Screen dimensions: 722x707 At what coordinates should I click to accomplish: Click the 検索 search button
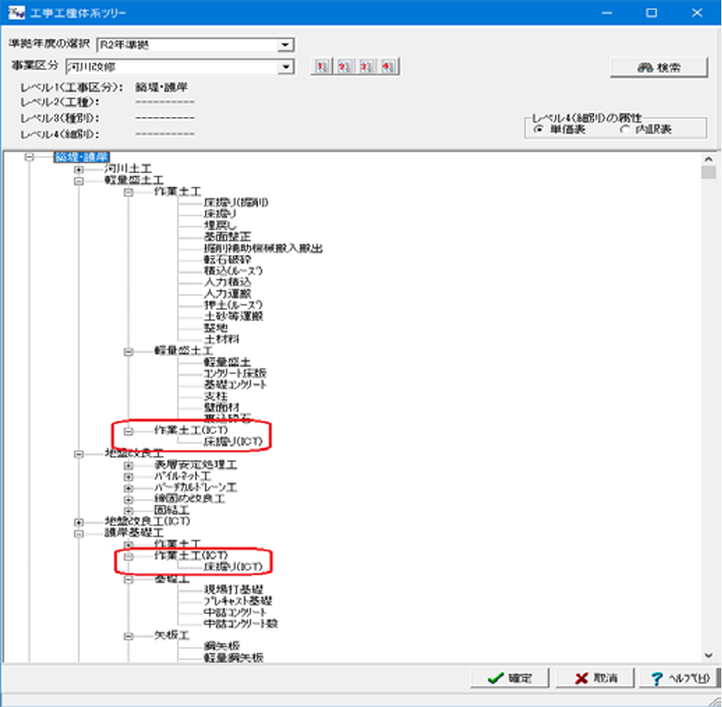point(658,68)
